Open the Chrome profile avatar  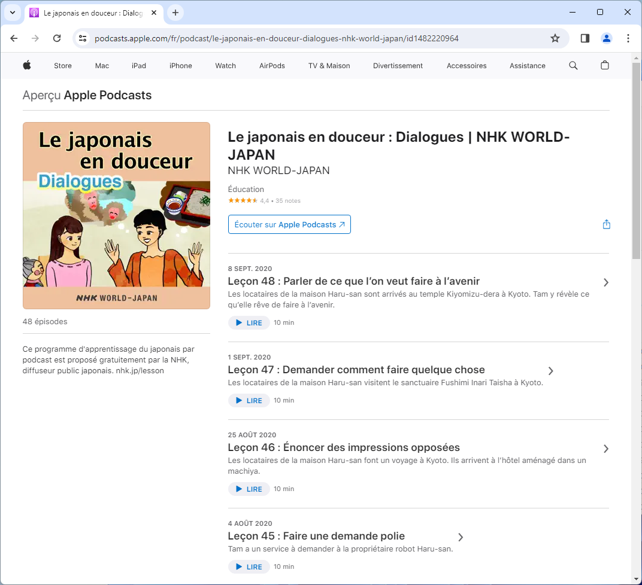pyautogui.click(x=607, y=38)
